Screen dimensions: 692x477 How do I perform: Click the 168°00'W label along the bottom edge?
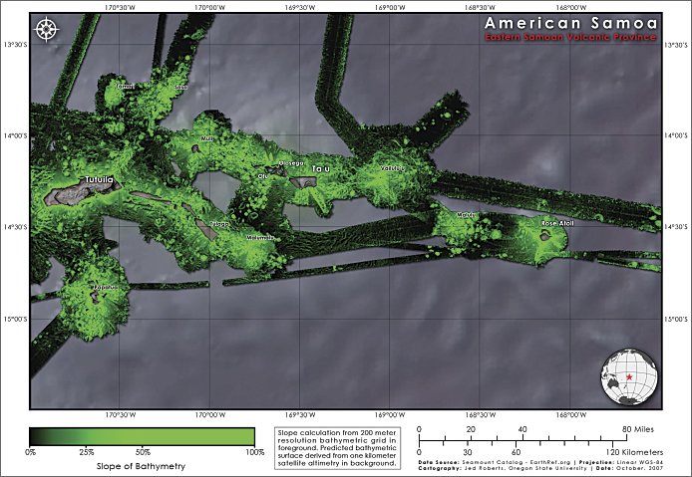pyautogui.click(x=571, y=415)
